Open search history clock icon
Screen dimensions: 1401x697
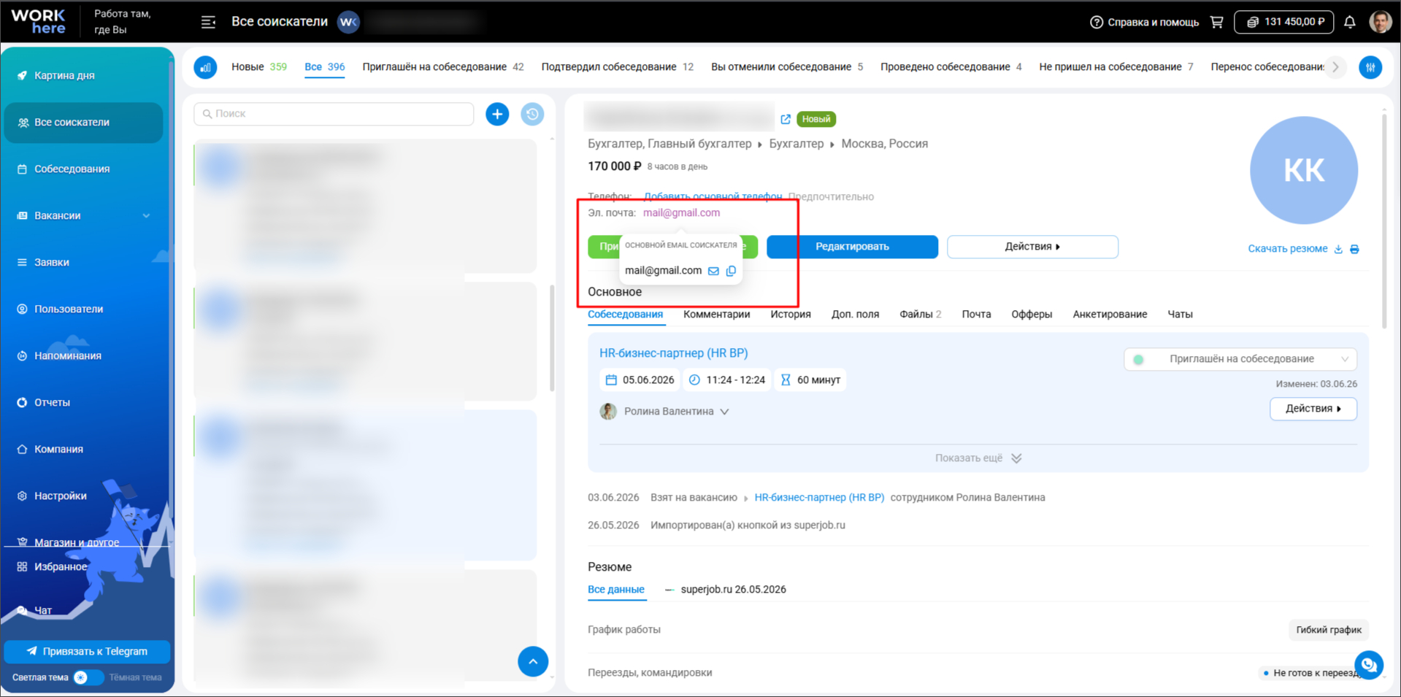tap(532, 114)
